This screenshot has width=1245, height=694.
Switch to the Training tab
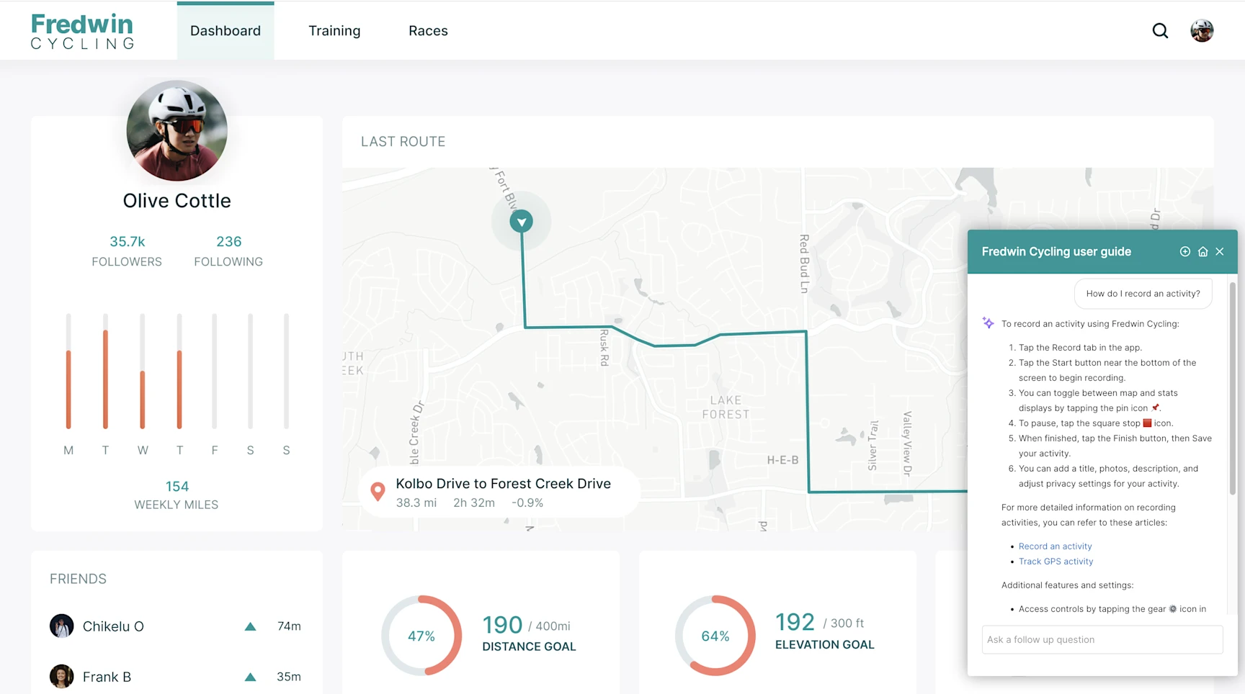click(x=334, y=31)
